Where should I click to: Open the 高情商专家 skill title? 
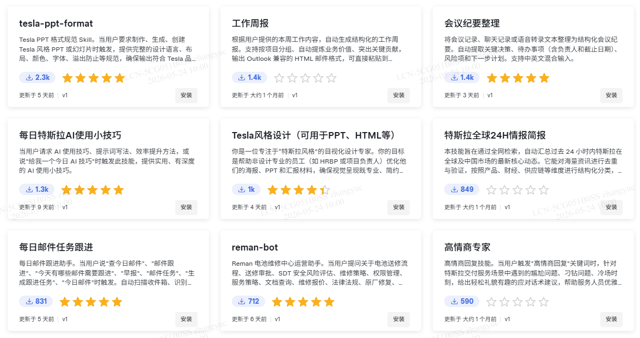pyautogui.click(x=467, y=247)
